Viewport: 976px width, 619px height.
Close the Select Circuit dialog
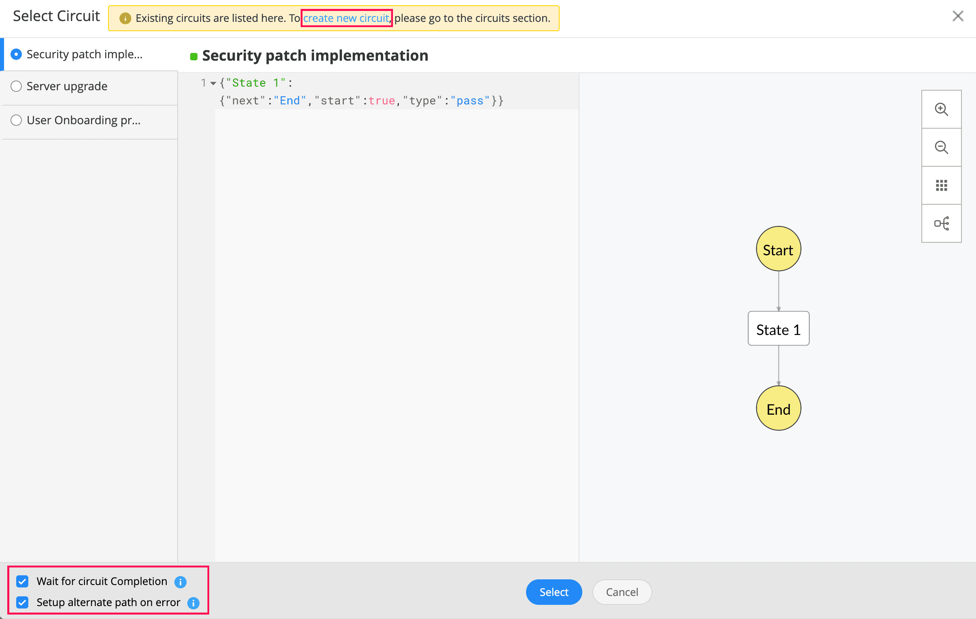(x=957, y=16)
